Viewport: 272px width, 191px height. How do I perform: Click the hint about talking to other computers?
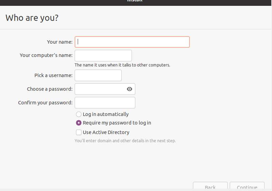[x=122, y=65]
